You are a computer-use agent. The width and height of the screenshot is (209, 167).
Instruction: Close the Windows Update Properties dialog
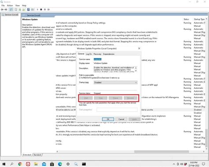point(139,48)
